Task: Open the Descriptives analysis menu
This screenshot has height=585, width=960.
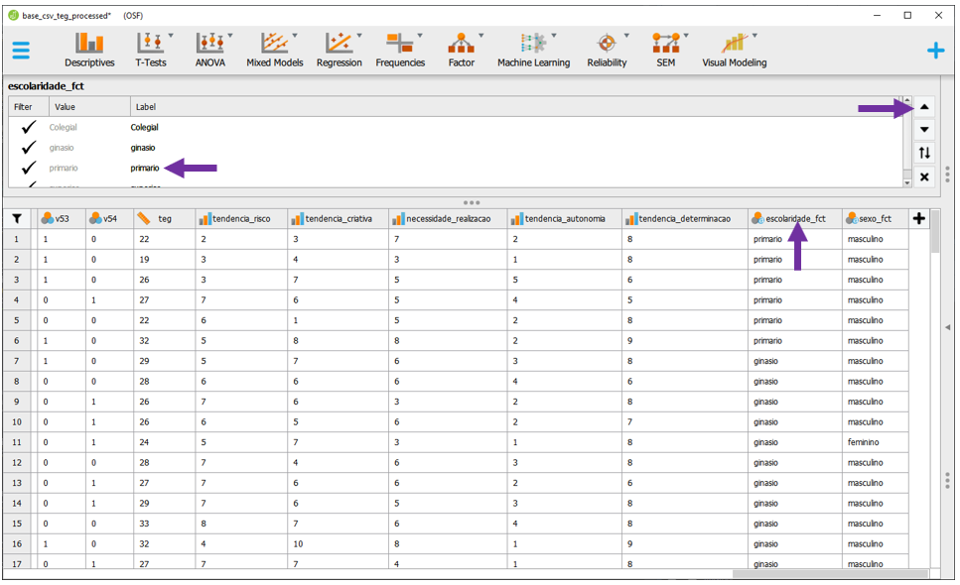Action: point(89,50)
